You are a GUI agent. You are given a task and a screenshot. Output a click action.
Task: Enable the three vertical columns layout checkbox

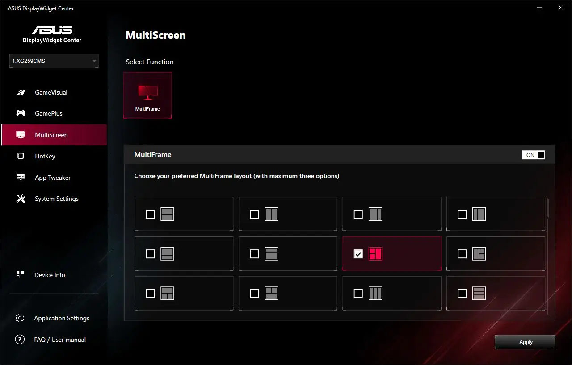[358, 293]
